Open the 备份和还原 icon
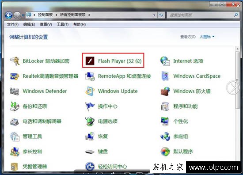 (x=15, y=107)
